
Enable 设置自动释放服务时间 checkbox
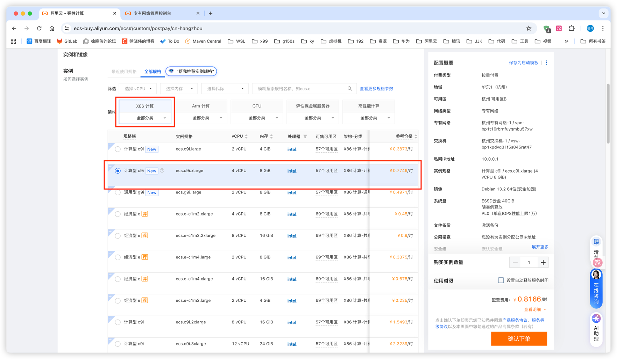point(501,280)
